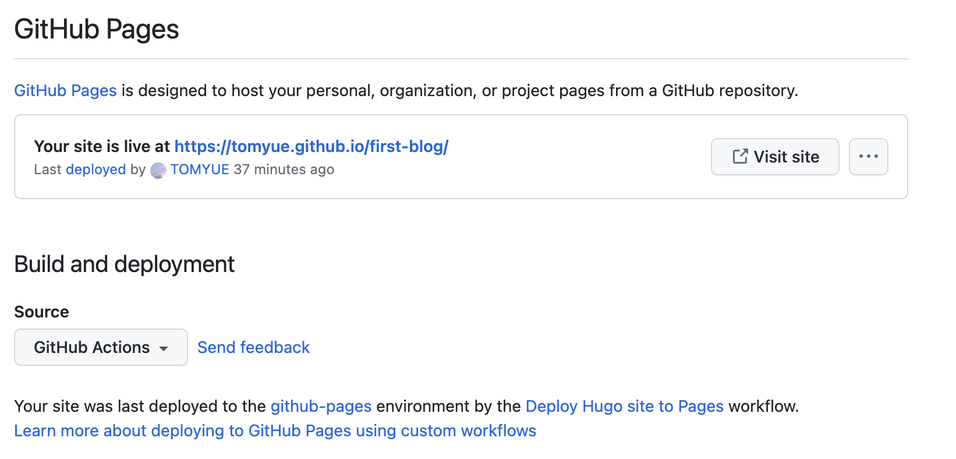Screen dimensions: 956x459
Task: Expand the GitHub Actions source dropdown
Action: click(101, 347)
